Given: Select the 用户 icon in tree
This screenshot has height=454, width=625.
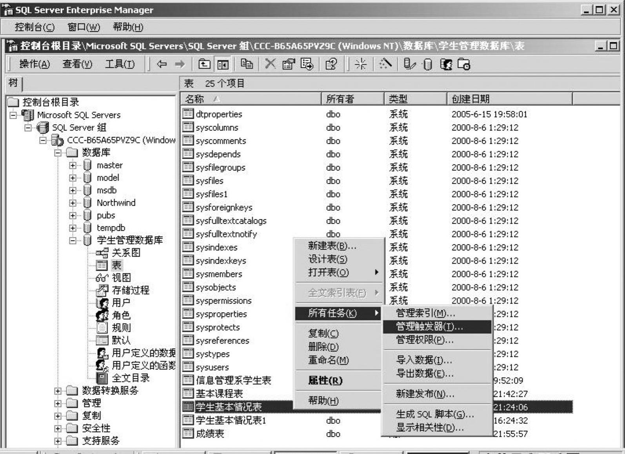Looking at the screenshot, I should [x=102, y=303].
